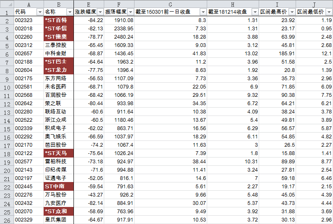This screenshot has height=224, width=333.
Task: Click the value 185.91
Action: 287,54
